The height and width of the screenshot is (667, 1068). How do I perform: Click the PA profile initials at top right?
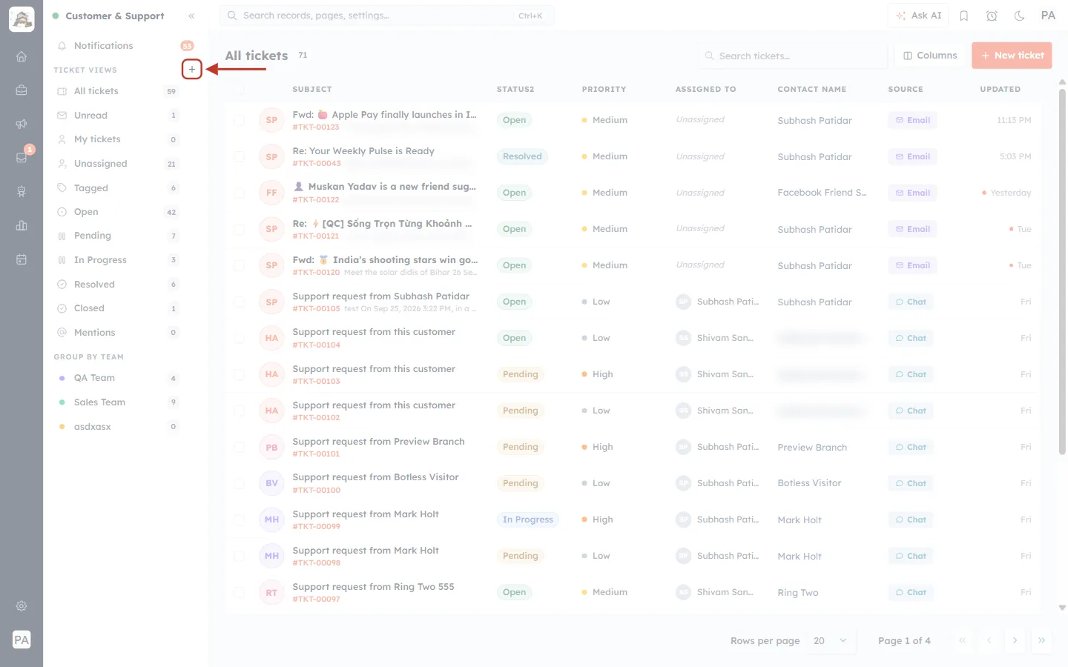1048,16
